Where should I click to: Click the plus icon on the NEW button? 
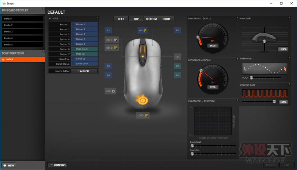tap(5, 165)
